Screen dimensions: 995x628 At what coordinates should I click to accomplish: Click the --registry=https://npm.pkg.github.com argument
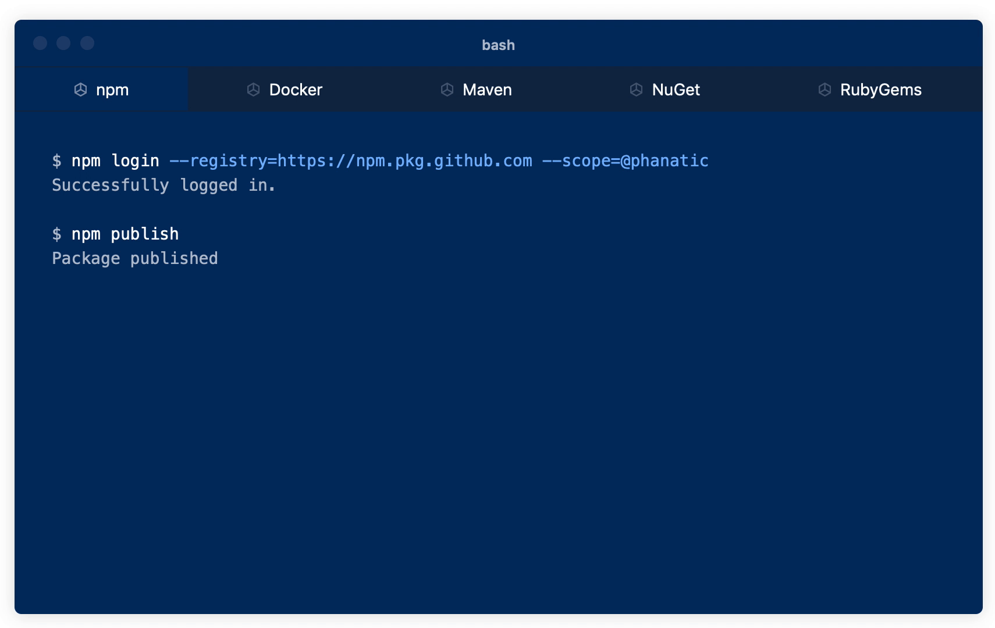(x=351, y=161)
